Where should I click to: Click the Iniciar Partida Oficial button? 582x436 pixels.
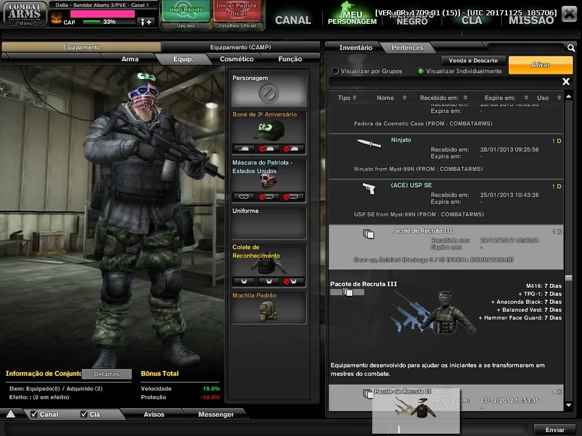[236, 10]
